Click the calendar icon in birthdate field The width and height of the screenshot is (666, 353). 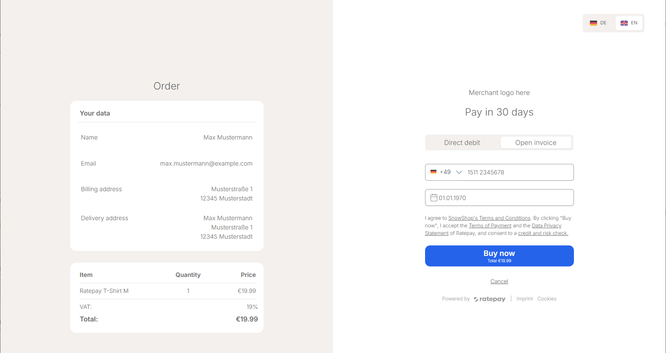433,198
